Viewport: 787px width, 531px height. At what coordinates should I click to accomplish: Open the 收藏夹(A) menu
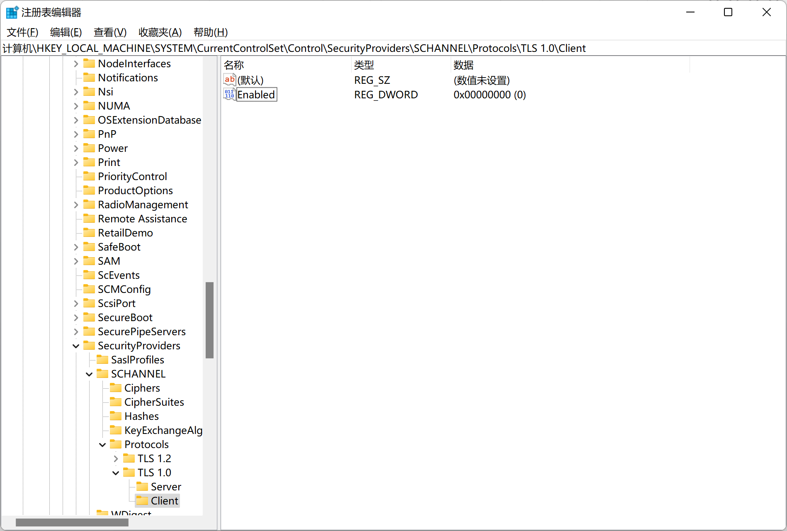pos(160,32)
